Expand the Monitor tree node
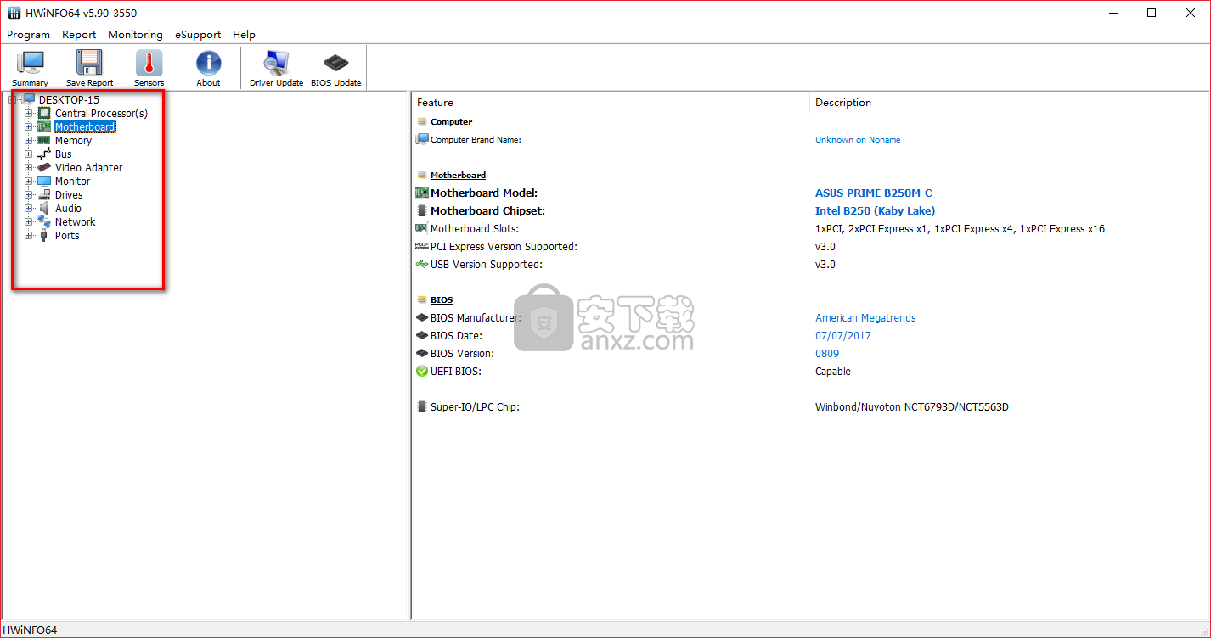Image resolution: width=1211 pixels, height=638 pixels. point(29,182)
